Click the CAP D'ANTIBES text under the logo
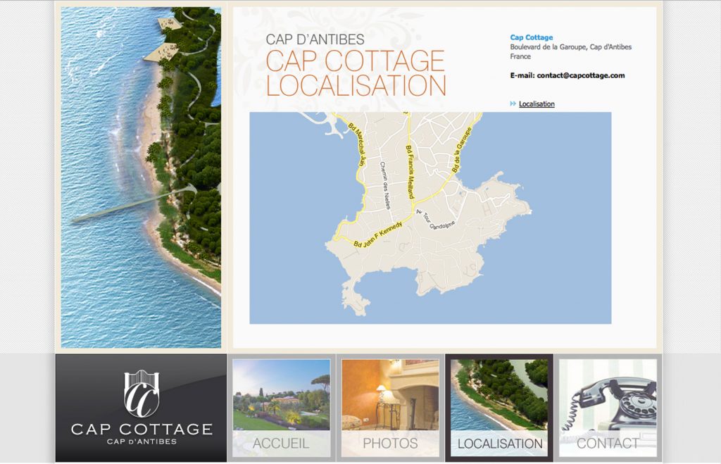Screen dimensions: 721x464 (142, 441)
